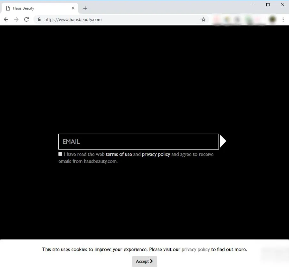289x273 pixels.
Task: Check the terms agreement checkbox
Action: [x=60, y=154]
